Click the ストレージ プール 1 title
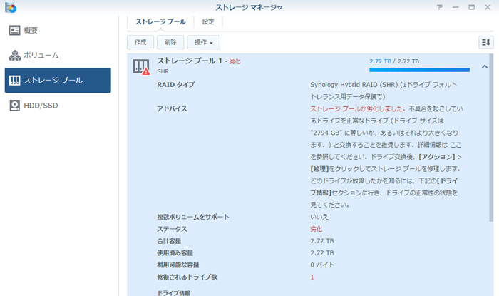The image size is (499, 296). pyautogui.click(x=190, y=61)
